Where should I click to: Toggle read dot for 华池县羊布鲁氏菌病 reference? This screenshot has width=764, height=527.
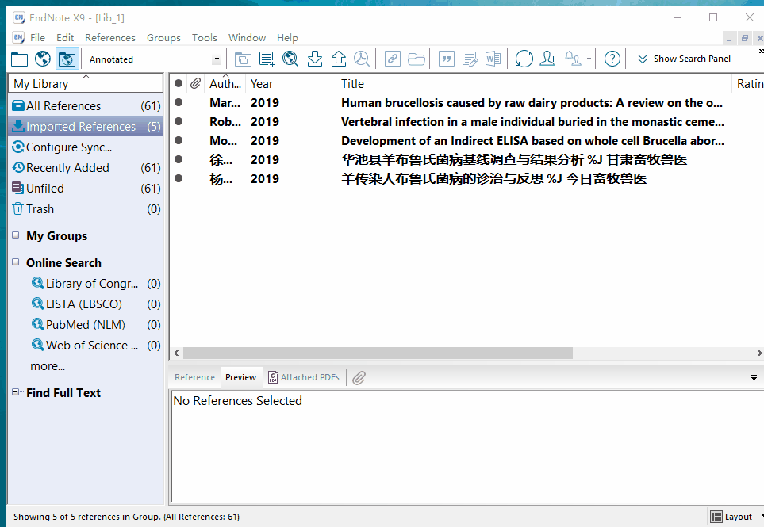[179, 159]
